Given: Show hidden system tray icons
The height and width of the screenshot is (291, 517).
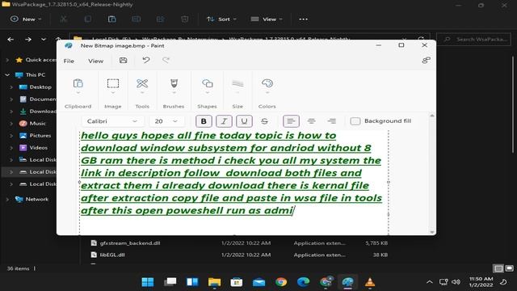Looking at the screenshot, I should tap(429, 282).
